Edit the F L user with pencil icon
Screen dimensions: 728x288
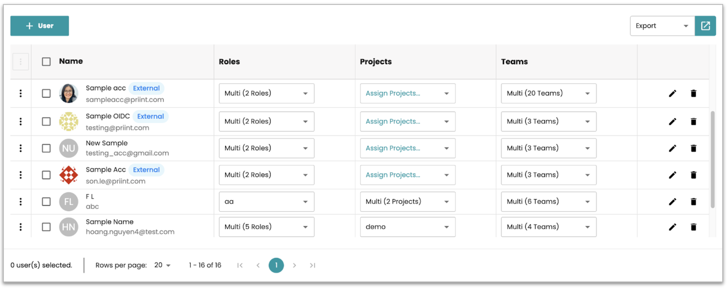click(x=672, y=202)
